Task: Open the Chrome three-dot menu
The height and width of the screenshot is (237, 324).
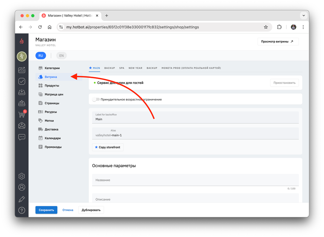Action: point(303,27)
